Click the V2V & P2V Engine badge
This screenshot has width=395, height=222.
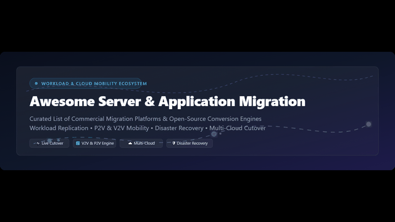pos(94,143)
